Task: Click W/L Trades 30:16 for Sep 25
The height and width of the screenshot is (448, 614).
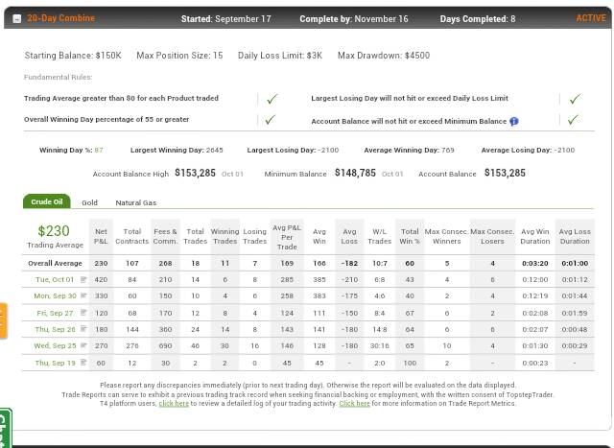Action: pyautogui.click(x=380, y=345)
